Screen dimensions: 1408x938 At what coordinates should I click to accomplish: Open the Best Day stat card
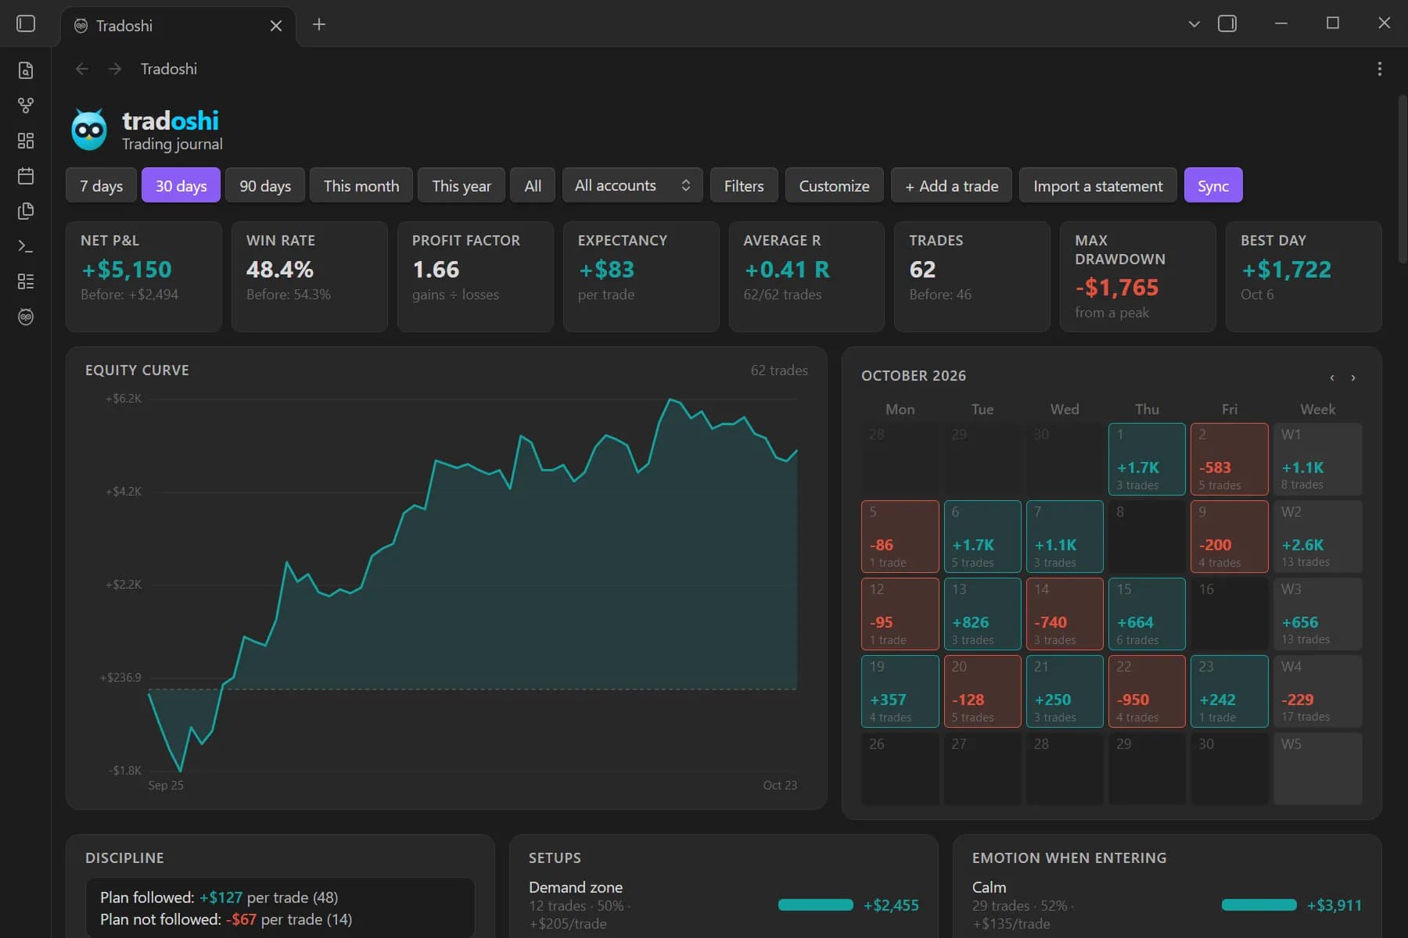coord(1304,277)
